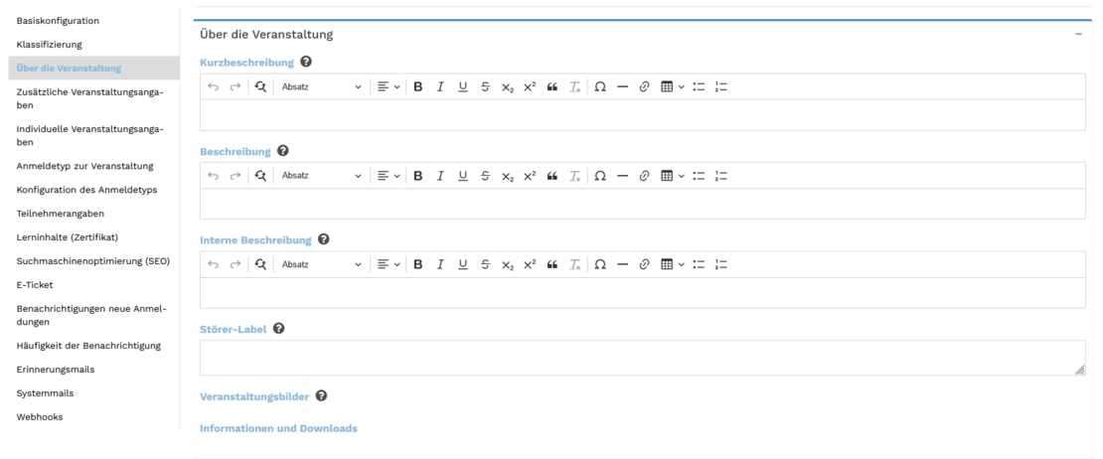Click into Interne Beschreibung text area
Image resolution: width=1103 pixels, height=459 pixels.
[x=642, y=292]
